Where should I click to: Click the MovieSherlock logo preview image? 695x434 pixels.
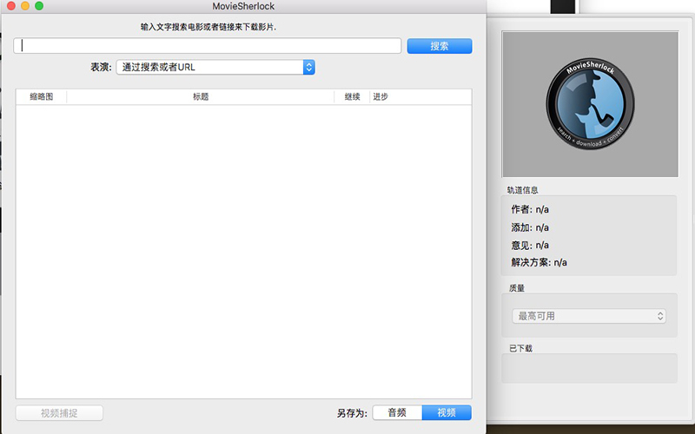(590, 104)
